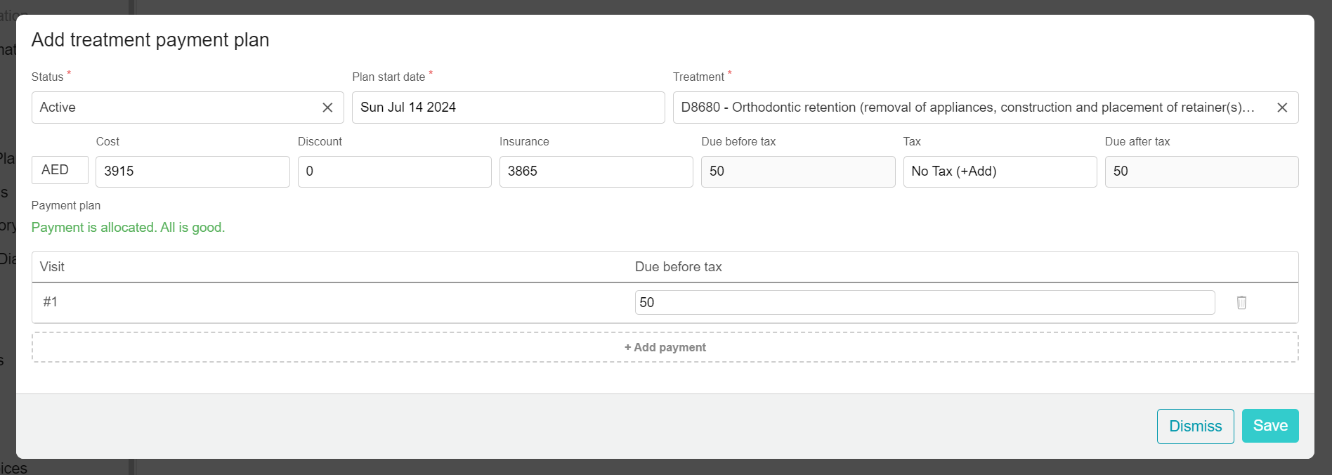Open the Status dropdown
Image resolution: width=1332 pixels, height=475 pixels.
176,108
